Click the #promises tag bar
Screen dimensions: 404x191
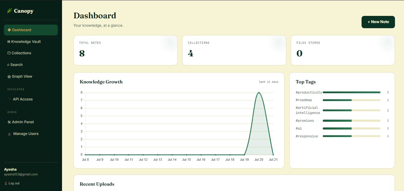[352, 121]
